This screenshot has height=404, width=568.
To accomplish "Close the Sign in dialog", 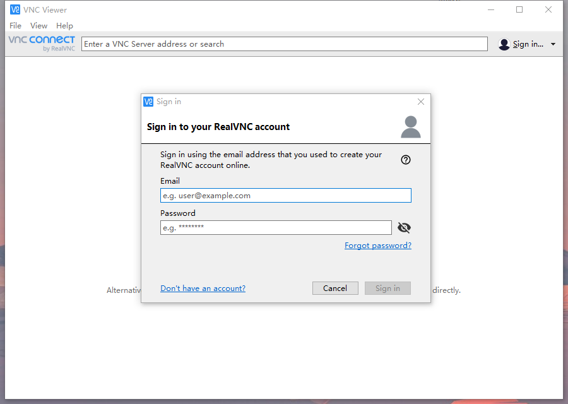I will tap(420, 102).
